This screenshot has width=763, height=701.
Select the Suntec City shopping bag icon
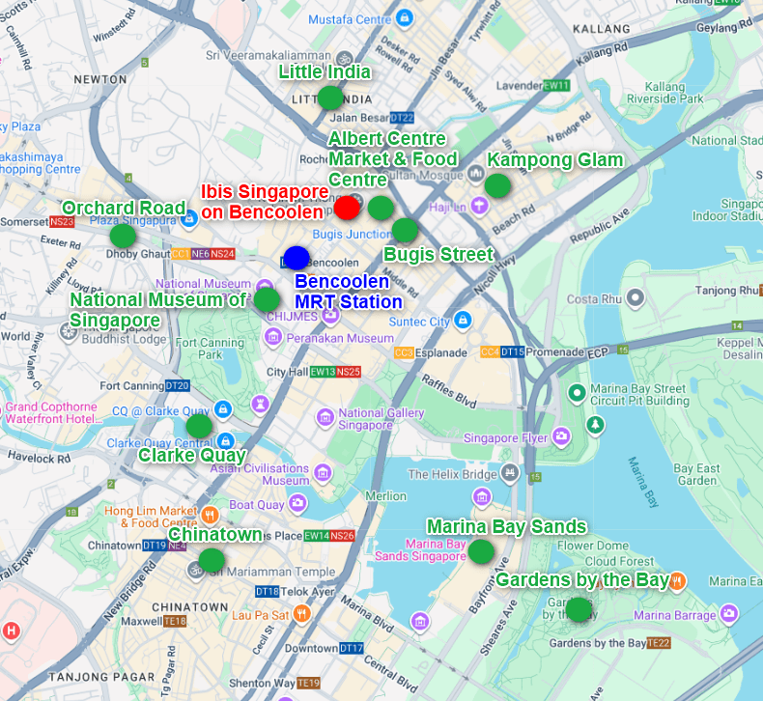point(463,321)
